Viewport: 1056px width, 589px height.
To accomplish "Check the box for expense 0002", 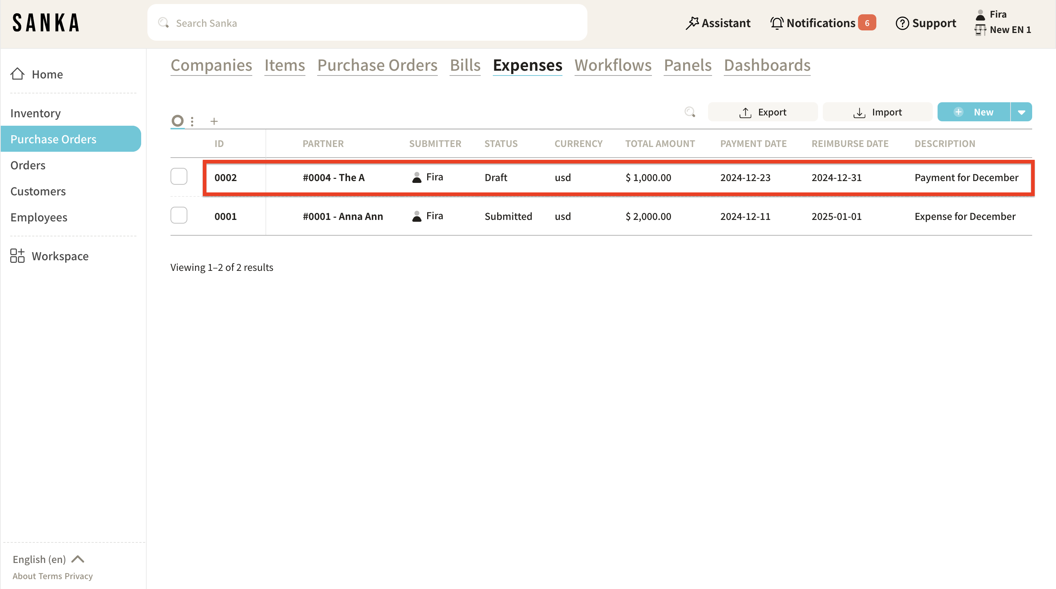I will tap(179, 177).
